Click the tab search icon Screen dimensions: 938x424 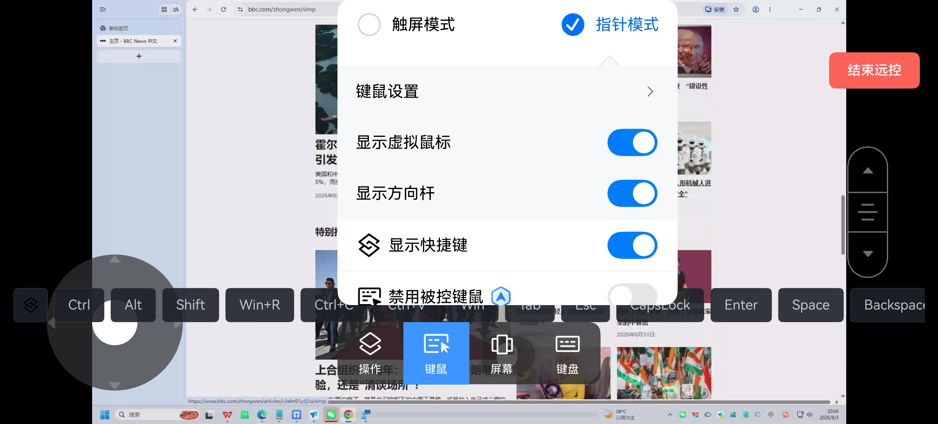[176, 9]
